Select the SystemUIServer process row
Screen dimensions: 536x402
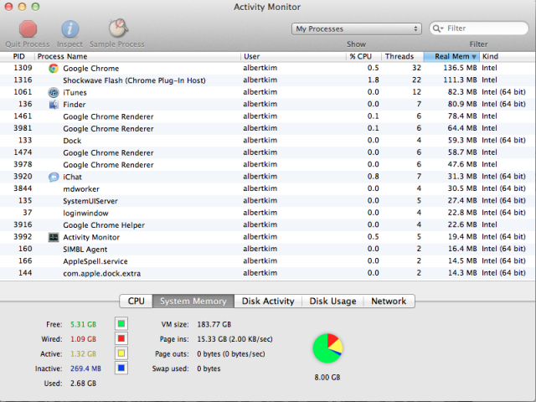pyautogui.click(x=268, y=201)
